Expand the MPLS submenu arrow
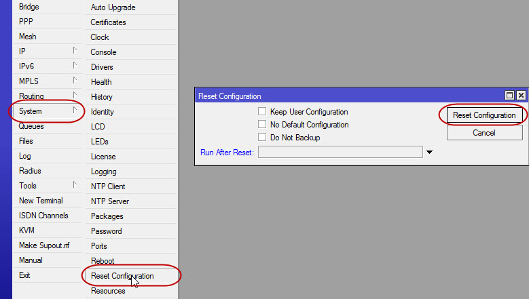Viewport: 529px width, 299px height. (x=75, y=80)
